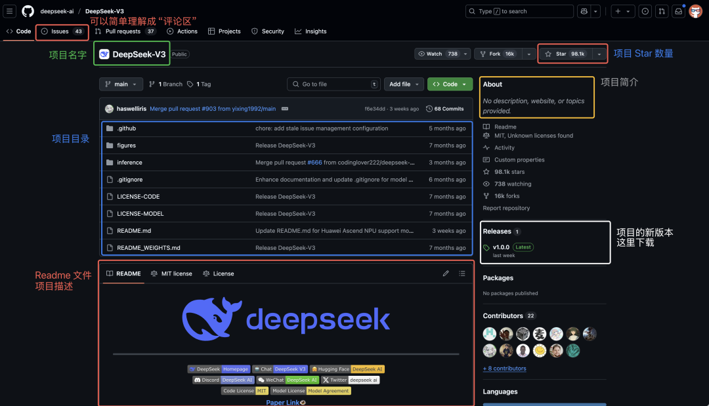Switch to the MIT license tab
The width and height of the screenshot is (709, 406).
click(x=171, y=274)
